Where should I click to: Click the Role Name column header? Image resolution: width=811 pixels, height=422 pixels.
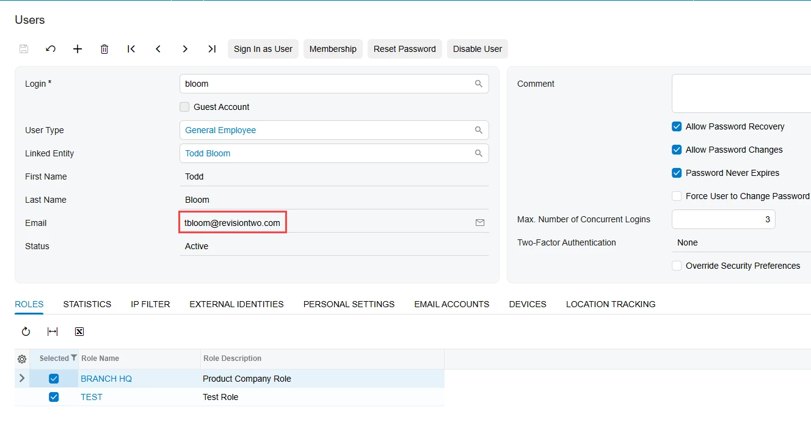[x=139, y=358]
